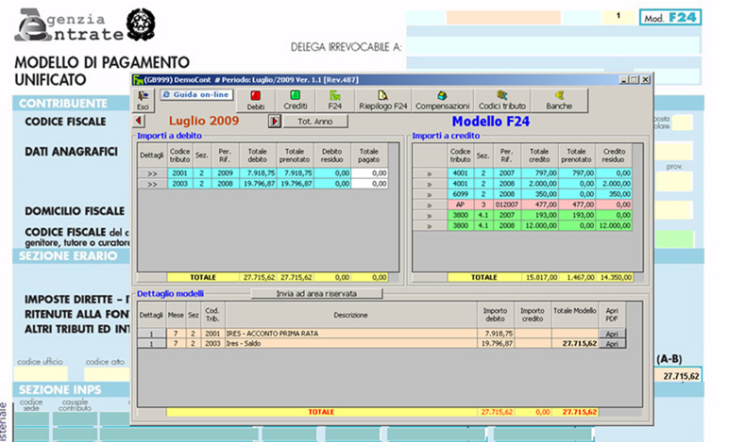This screenshot has width=745, height=442.
Task: Open Riepilogo F24 summary
Action: (381, 100)
